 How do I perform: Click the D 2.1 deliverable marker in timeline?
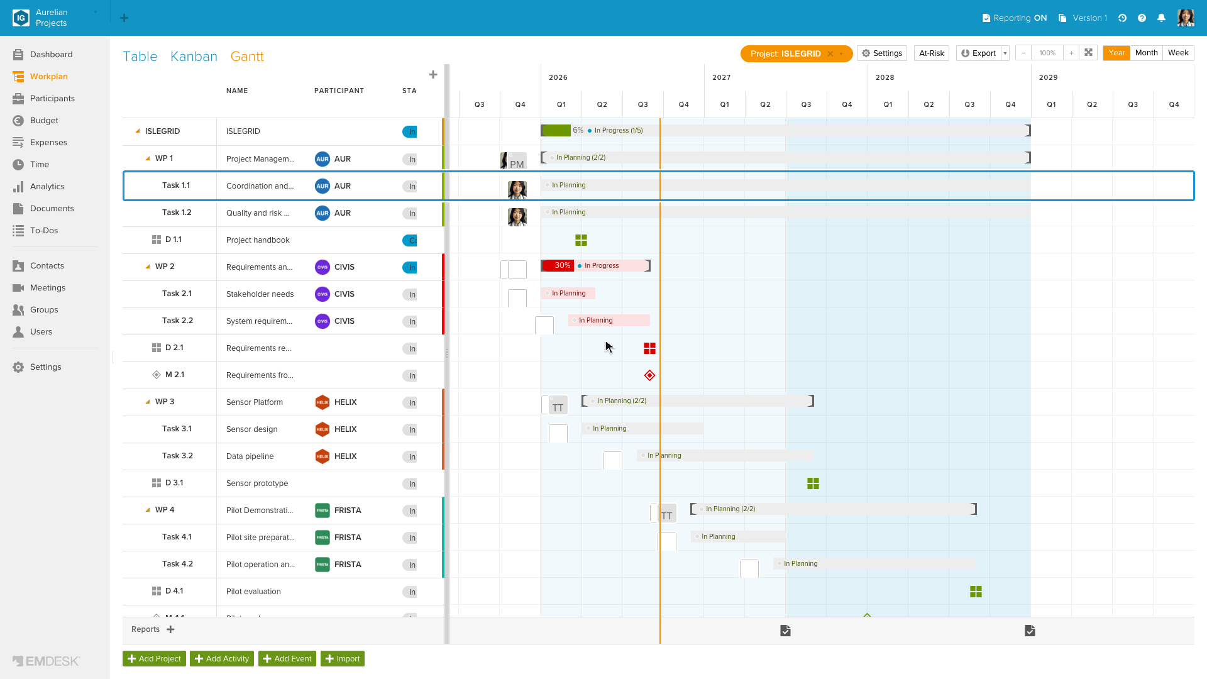649,348
